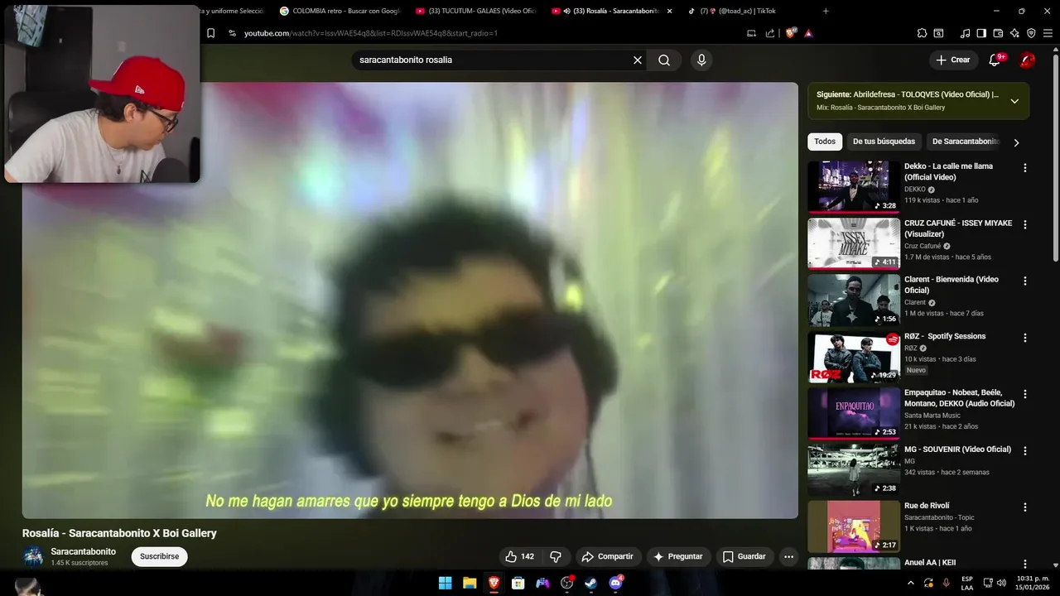Screen dimensions: 1060x596
Task: Open options menu for CRUZ CAFUNÉ - ISSEY MIYAKE
Action: pyautogui.click(x=1024, y=224)
